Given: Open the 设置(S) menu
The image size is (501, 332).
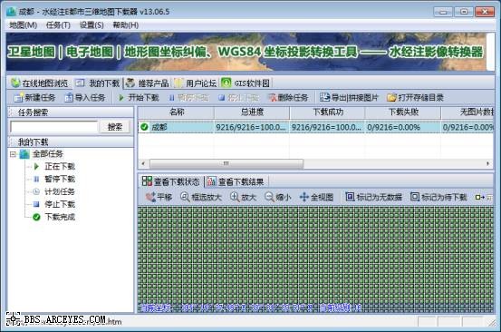Looking at the screenshot, I should [x=92, y=25].
